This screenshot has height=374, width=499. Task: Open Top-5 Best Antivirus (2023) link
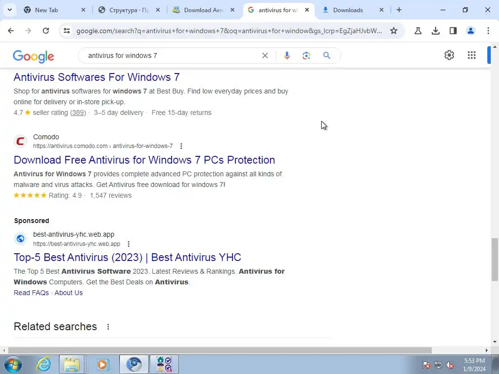click(x=127, y=257)
